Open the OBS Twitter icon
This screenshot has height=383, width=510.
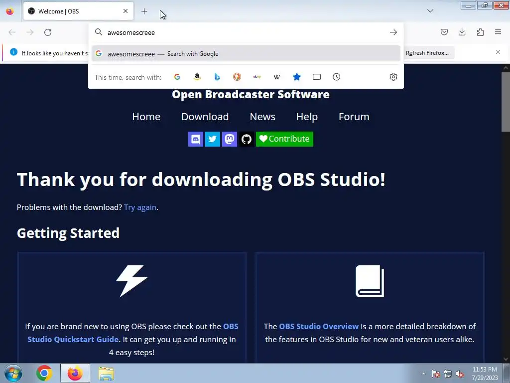(213, 139)
